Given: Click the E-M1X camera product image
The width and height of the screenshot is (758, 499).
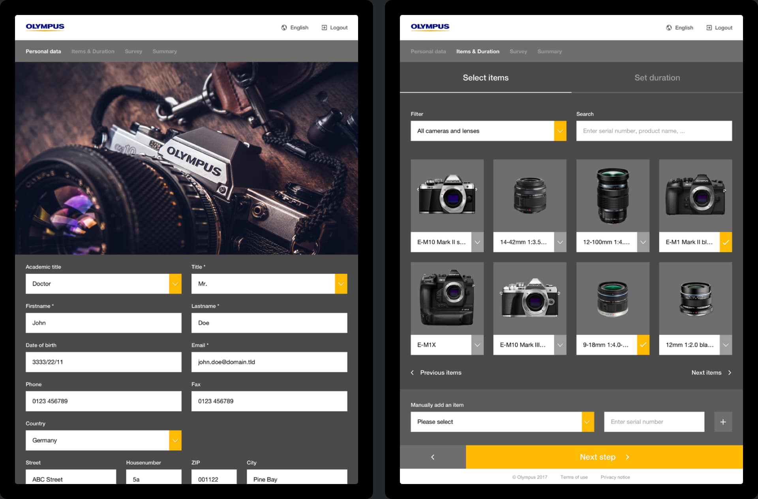Looking at the screenshot, I should click(x=447, y=298).
